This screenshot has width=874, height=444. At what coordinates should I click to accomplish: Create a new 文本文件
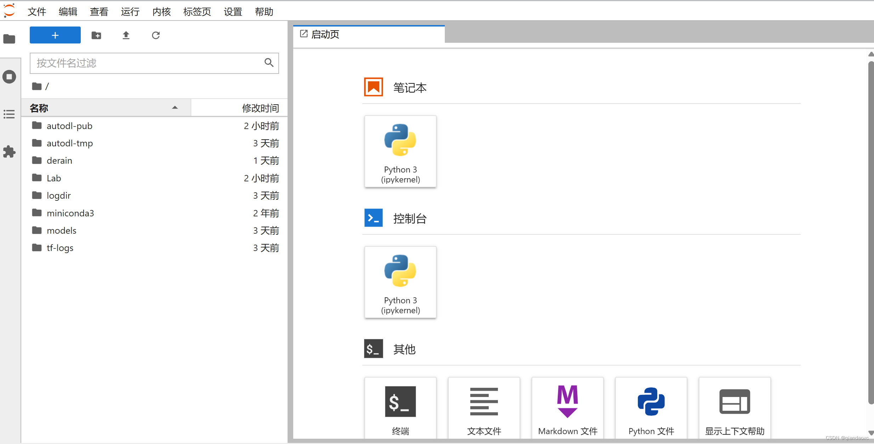(484, 408)
